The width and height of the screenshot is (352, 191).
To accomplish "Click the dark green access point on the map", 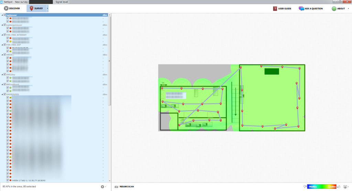I will click(272, 71).
